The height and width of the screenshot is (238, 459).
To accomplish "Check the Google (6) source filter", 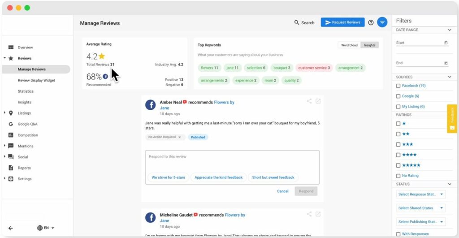I will click(x=398, y=96).
